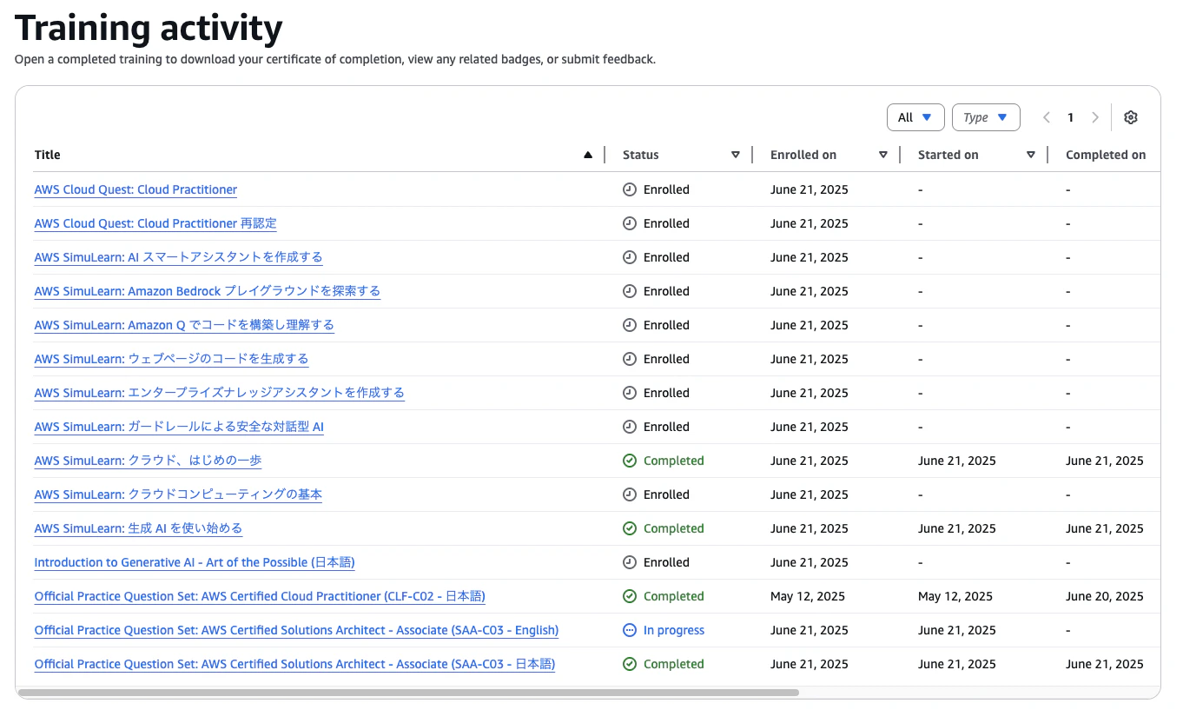Open the table settings gear icon
The height and width of the screenshot is (710, 1183).
tap(1130, 117)
